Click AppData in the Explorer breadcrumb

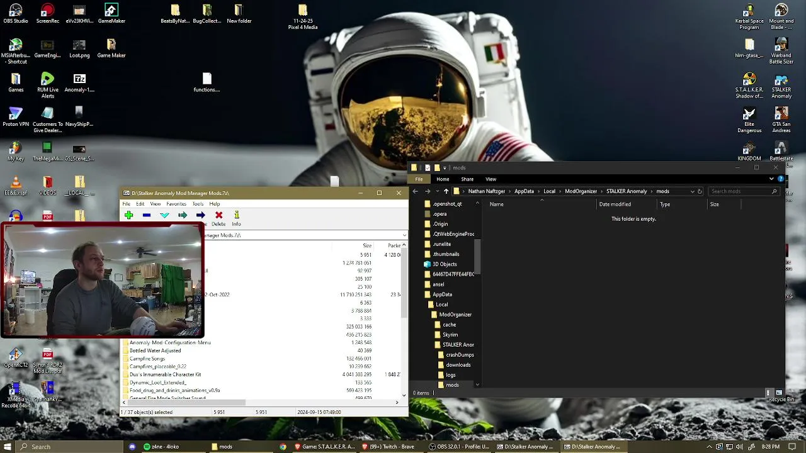[x=524, y=191]
